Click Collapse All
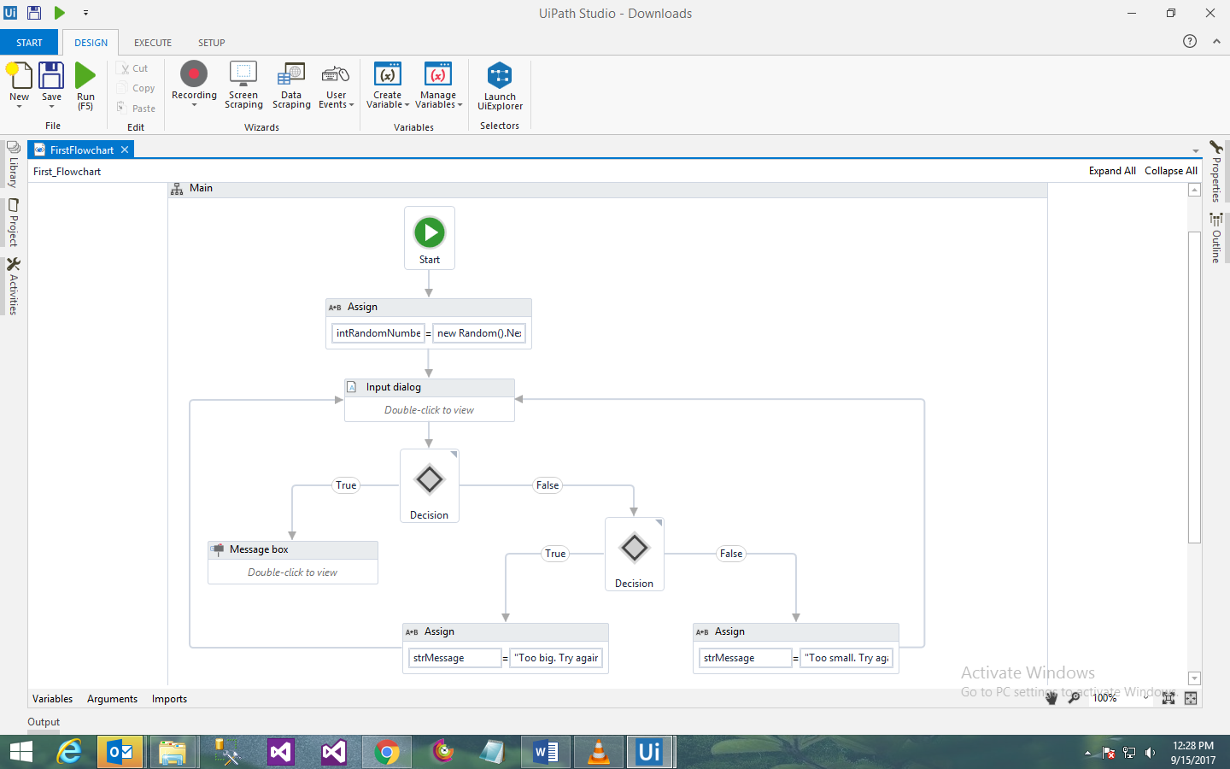 pyautogui.click(x=1171, y=171)
